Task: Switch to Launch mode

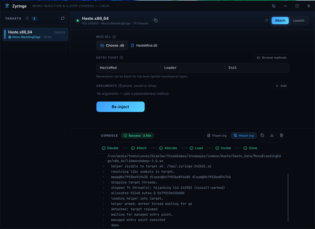Action: pos(298,20)
